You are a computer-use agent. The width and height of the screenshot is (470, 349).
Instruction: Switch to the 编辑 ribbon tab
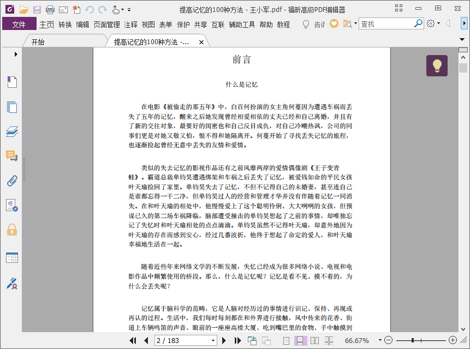(82, 25)
